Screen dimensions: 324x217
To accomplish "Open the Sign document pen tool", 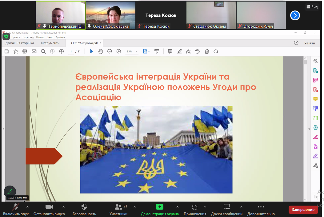I will click(x=188, y=51).
